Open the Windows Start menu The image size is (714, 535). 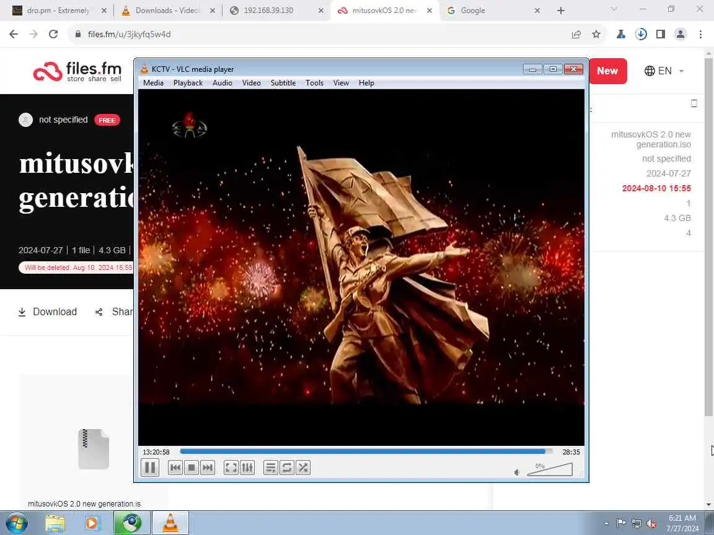pos(17,523)
